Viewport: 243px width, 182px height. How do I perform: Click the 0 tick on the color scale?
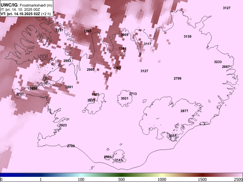tap(1, 179)
